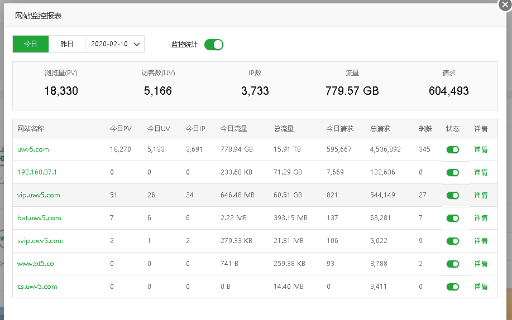This screenshot has width=512, height=320.
Task: Toggle status switch for bat.uwv5.com
Action: (x=452, y=219)
